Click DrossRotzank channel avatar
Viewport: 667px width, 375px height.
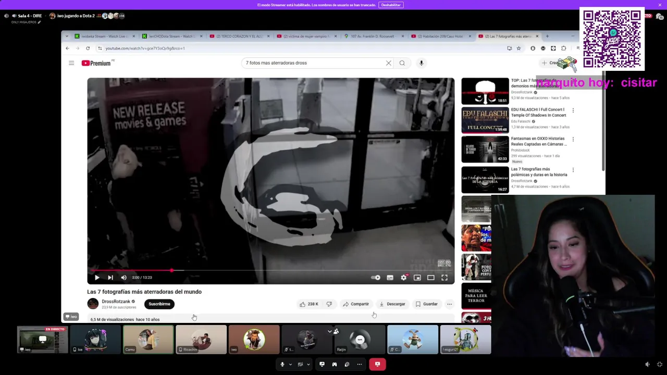(93, 304)
